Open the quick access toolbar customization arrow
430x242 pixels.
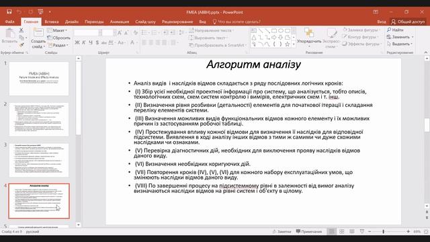(50, 12)
